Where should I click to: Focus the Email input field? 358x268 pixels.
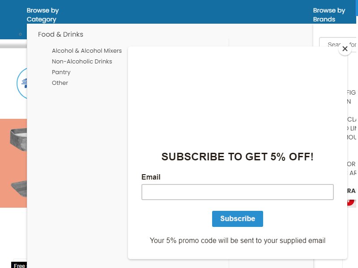238,192
